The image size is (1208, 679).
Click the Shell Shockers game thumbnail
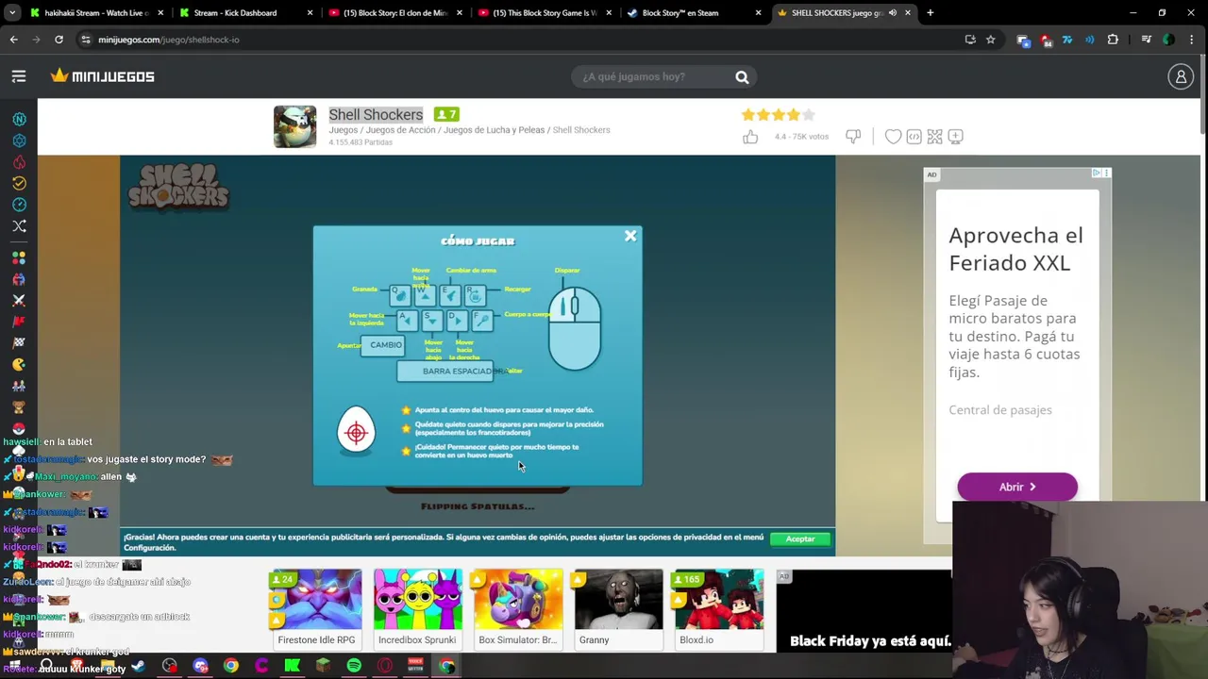295,126
